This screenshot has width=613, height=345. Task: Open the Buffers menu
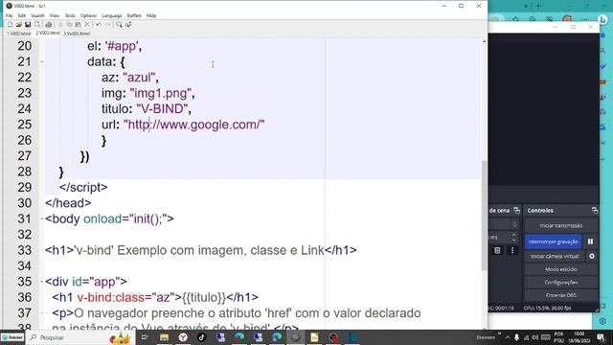click(134, 15)
